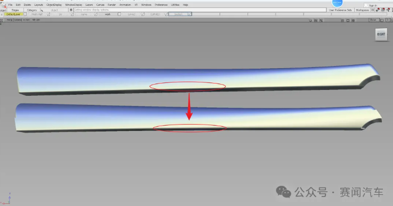Click the four-window layout icon

click(x=353, y=20)
